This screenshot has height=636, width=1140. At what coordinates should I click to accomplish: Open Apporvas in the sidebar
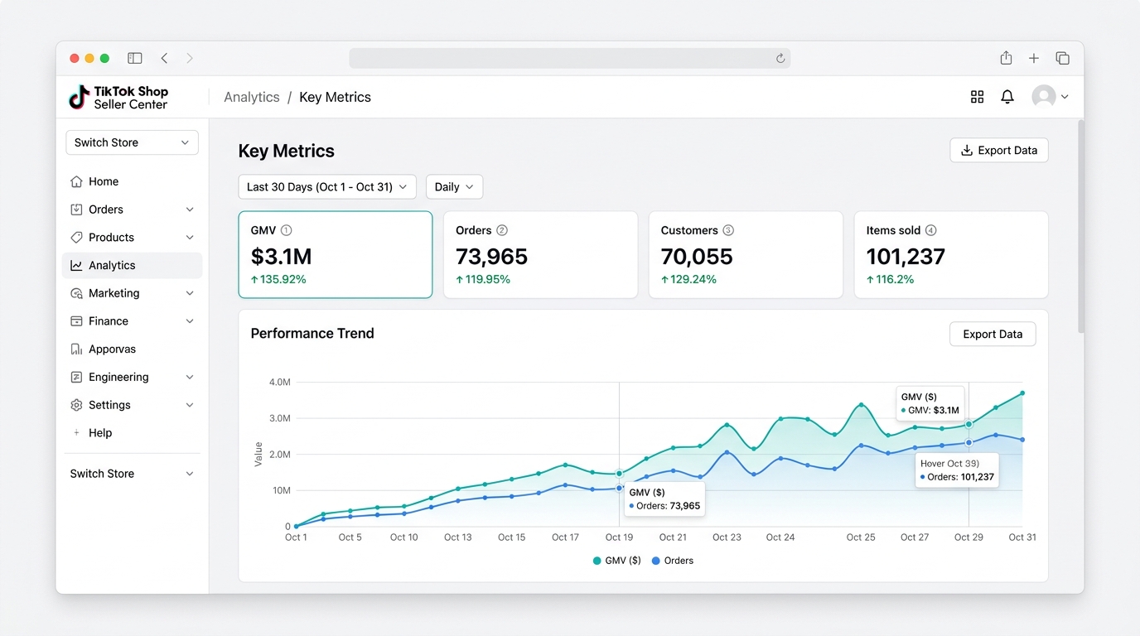point(132,349)
